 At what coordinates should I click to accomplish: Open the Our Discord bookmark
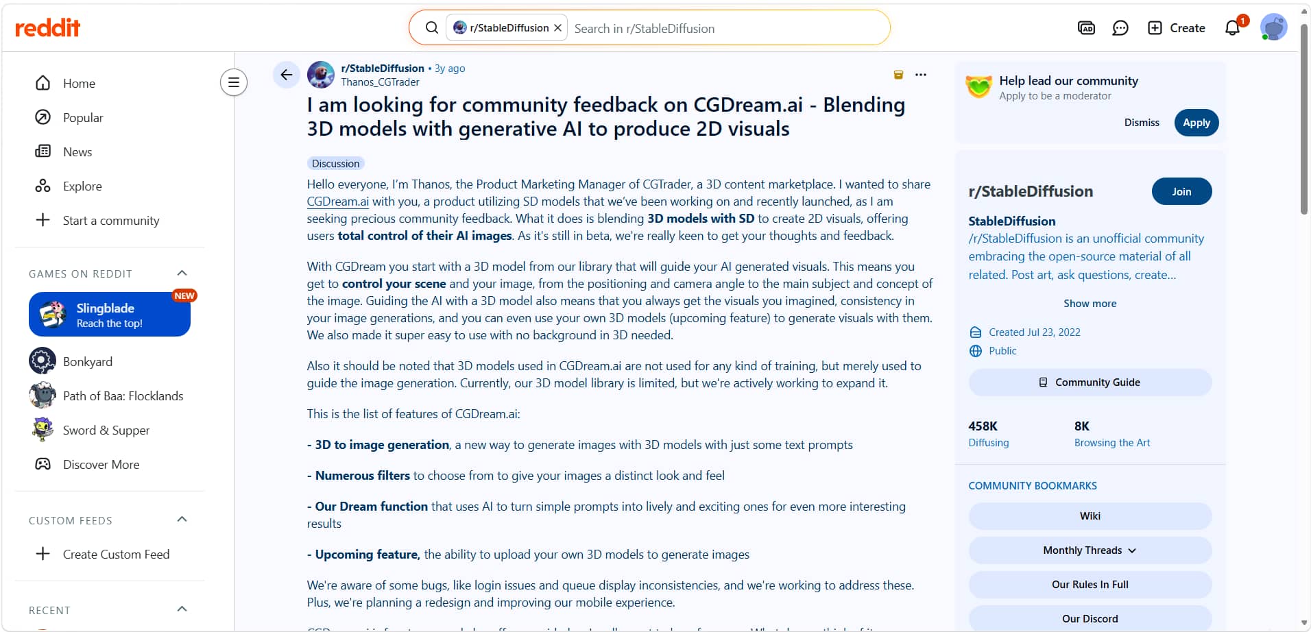coord(1090,618)
